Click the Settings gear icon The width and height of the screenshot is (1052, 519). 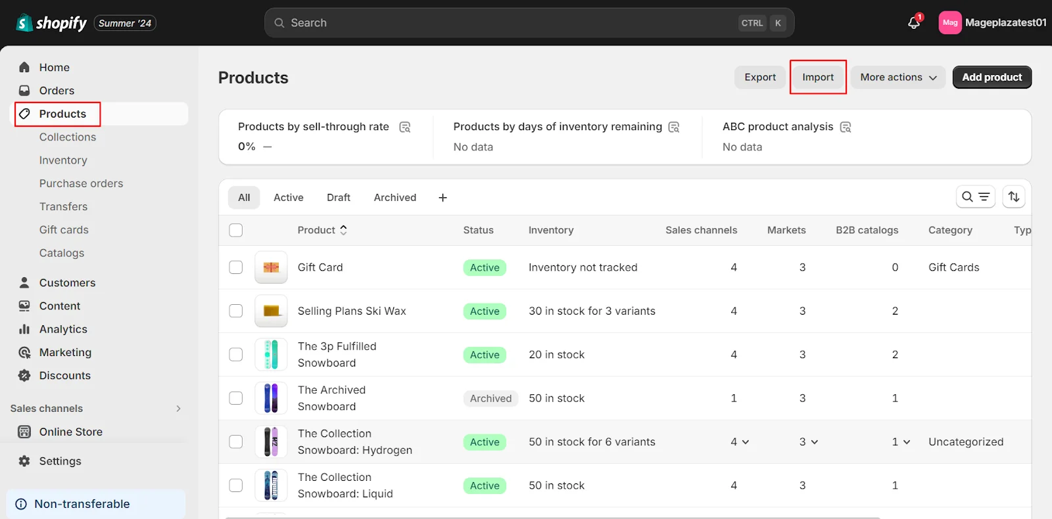24,461
